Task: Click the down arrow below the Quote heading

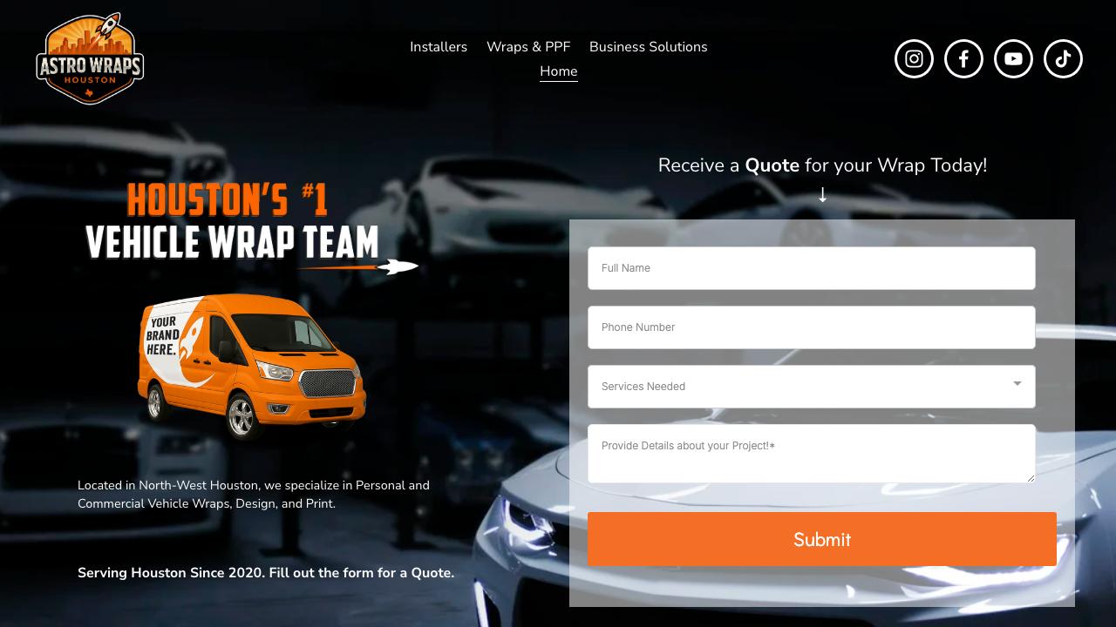Action: pyautogui.click(x=822, y=194)
